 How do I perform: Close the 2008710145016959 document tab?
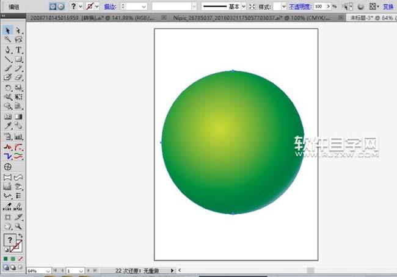point(164,18)
